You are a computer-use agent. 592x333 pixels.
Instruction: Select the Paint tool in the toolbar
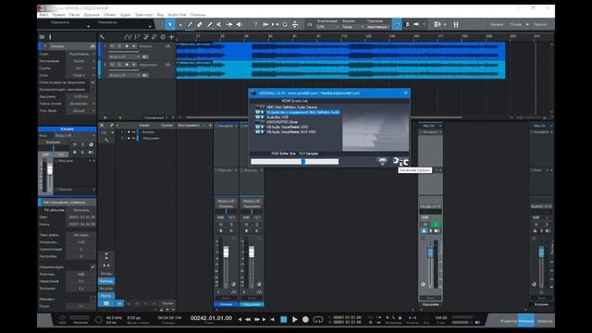(x=210, y=25)
